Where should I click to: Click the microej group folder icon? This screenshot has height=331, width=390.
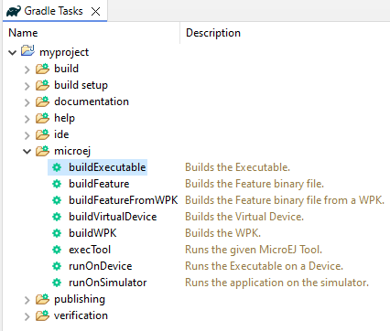[x=42, y=151]
